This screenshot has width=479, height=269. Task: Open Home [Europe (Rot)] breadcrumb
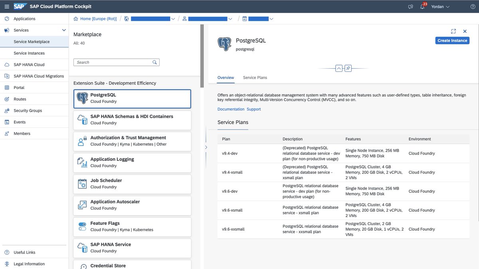pos(99,19)
